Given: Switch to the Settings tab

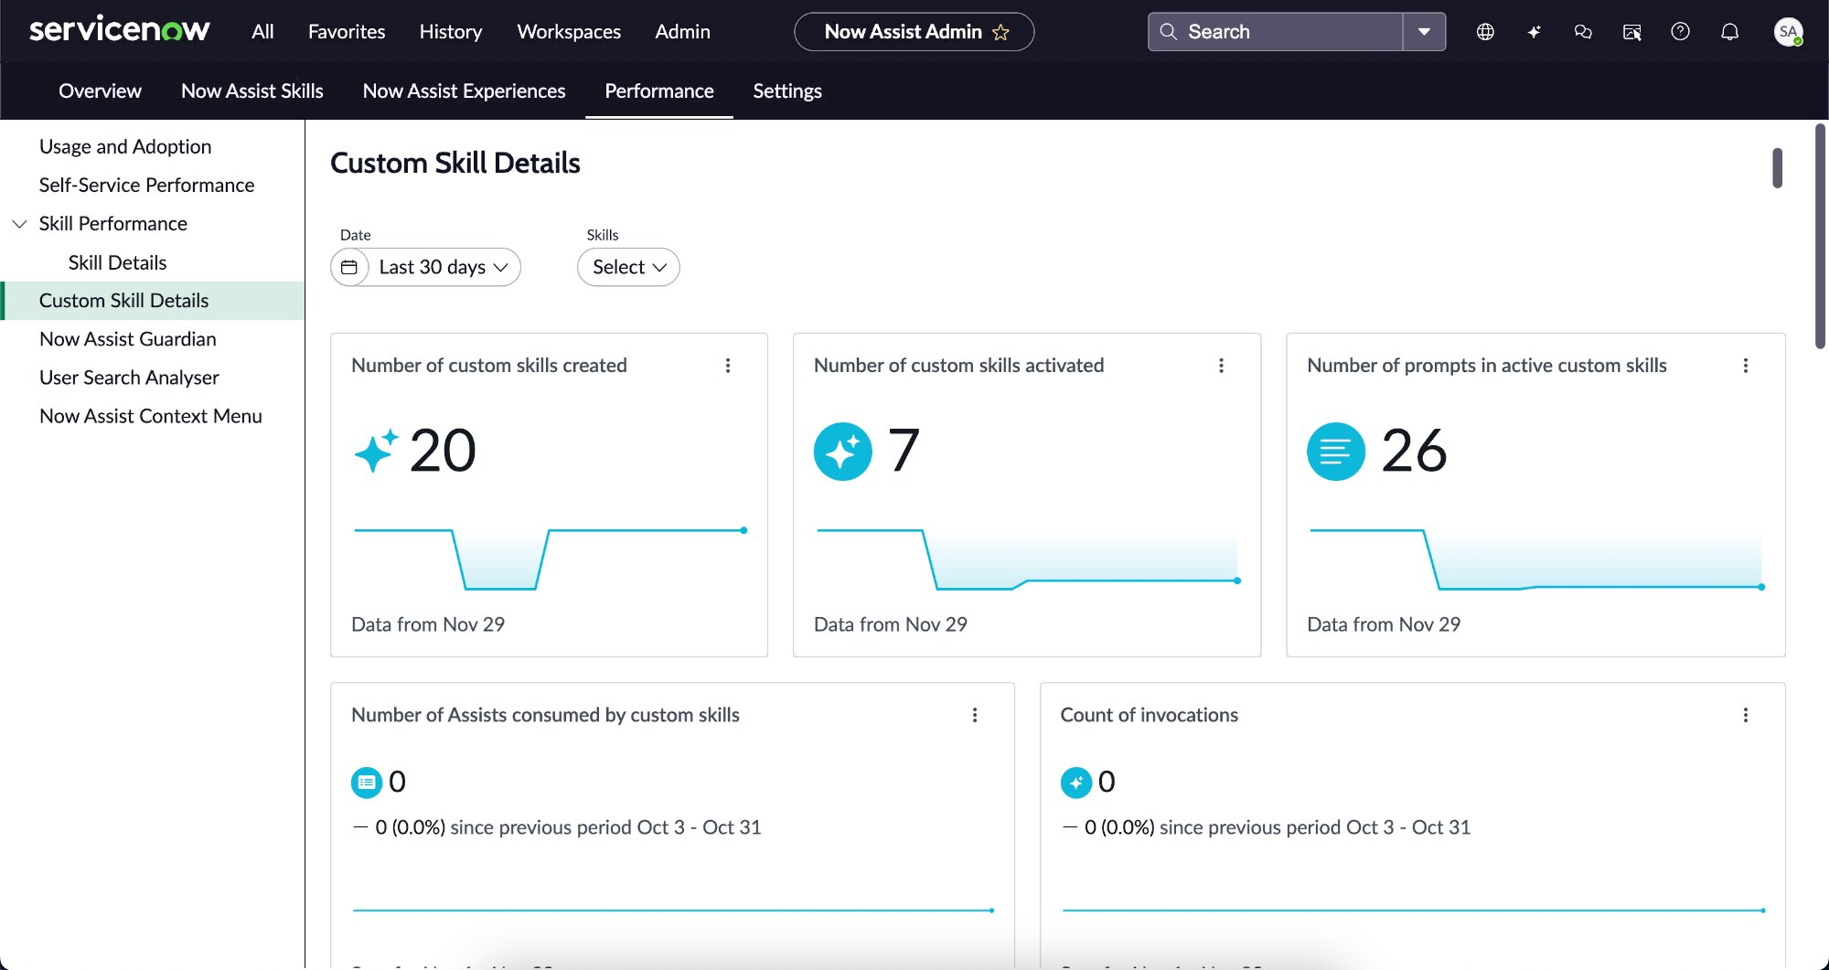Looking at the screenshot, I should [x=787, y=91].
